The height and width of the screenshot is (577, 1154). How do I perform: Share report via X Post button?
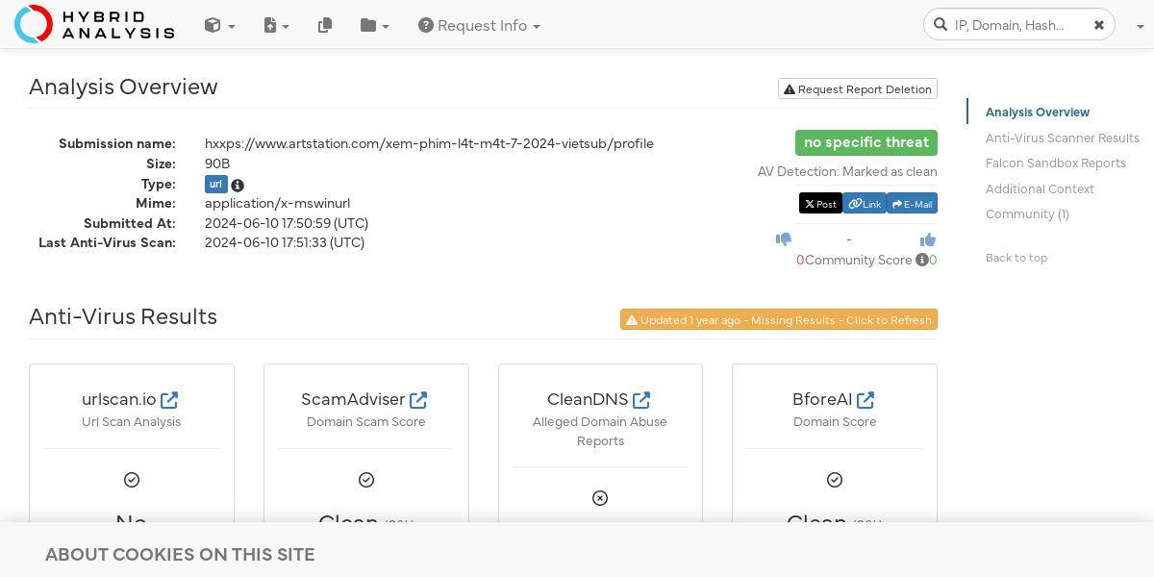point(820,203)
